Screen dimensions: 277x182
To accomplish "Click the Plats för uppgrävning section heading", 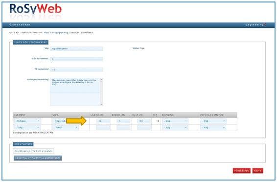I will [31, 43].
